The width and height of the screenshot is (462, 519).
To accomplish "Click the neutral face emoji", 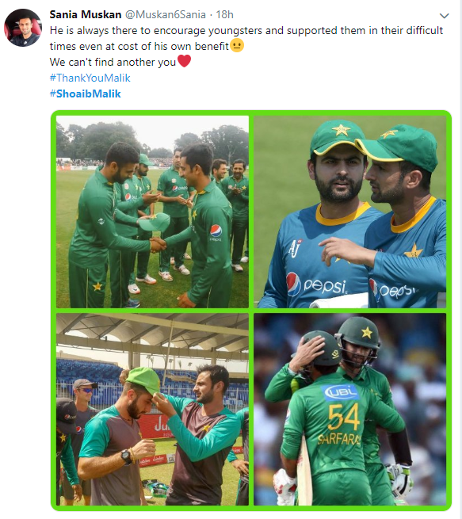I will (237, 45).
